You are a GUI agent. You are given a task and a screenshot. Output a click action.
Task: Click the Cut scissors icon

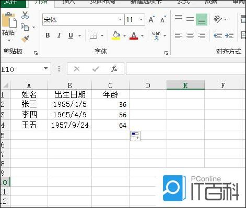[25, 15]
